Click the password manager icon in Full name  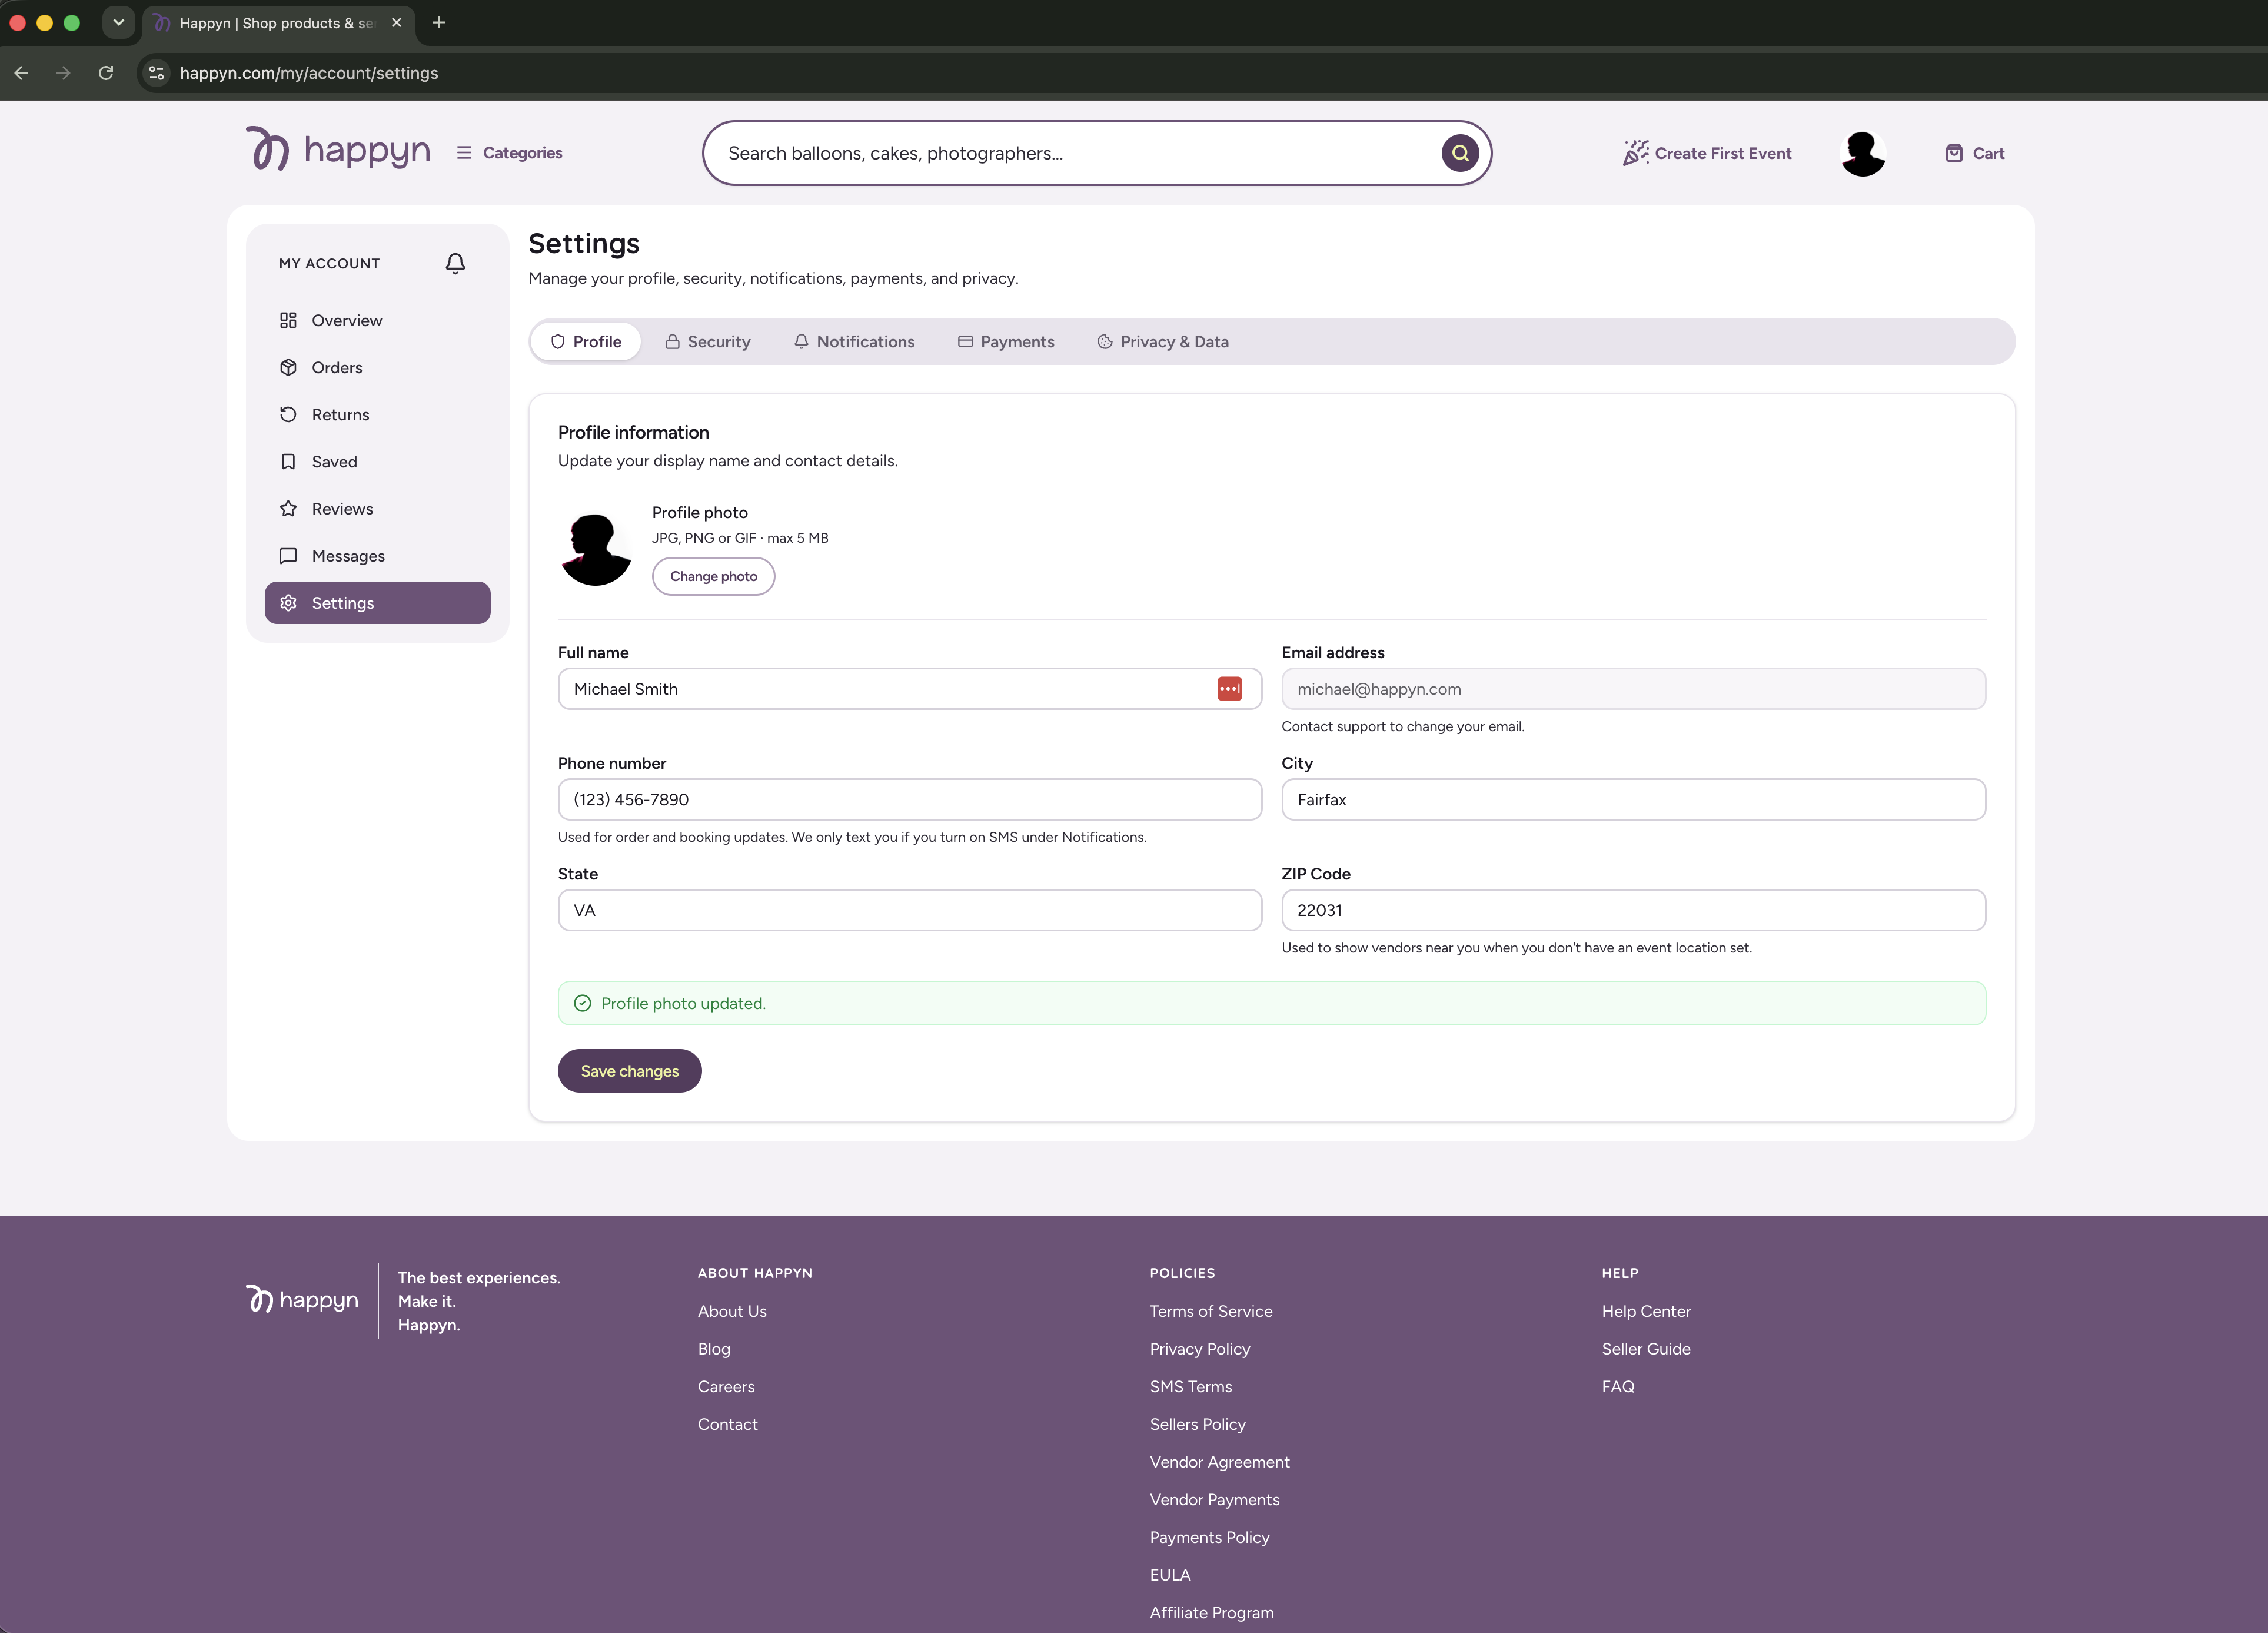tap(1229, 688)
